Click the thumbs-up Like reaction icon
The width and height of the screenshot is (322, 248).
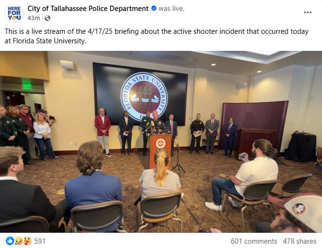click(10, 241)
